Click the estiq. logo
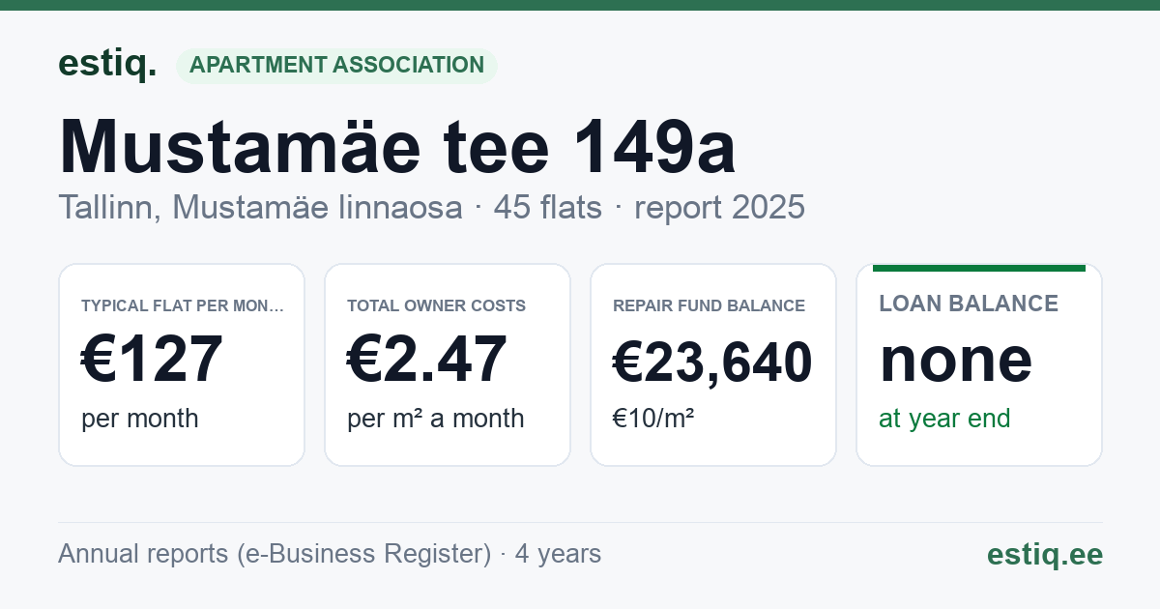1160x609 pixels. pos(106,64)
